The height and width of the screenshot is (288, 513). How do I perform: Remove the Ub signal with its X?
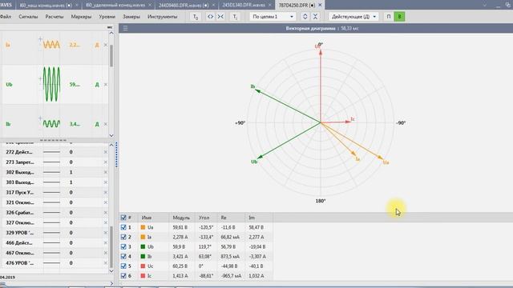point(105,84)
